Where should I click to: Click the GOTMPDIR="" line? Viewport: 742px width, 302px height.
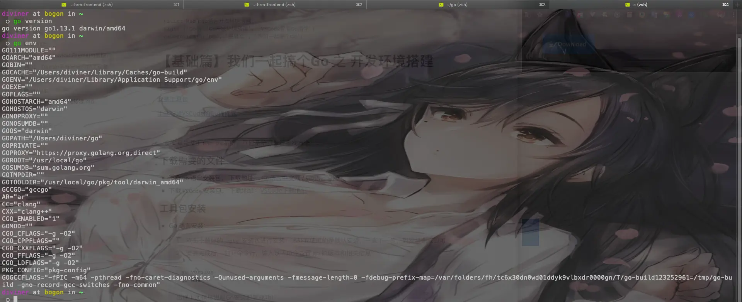point(23,175)
